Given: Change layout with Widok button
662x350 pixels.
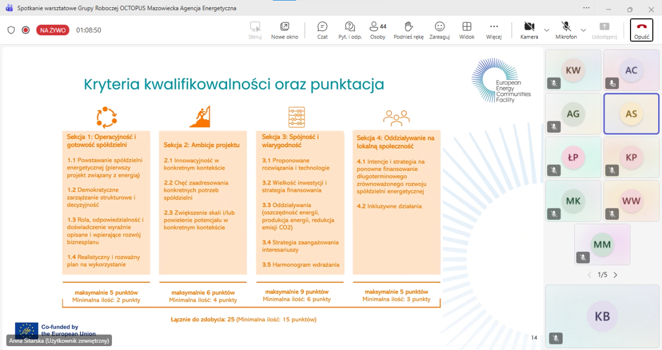Looking at the screenshot, I should tap(467, 30).
